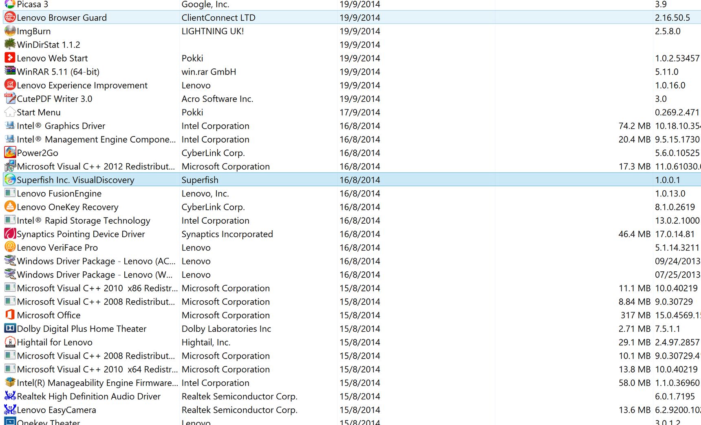This screenshot has height=425, width=701.
Task: Click the ImgBurn disc icon
Action: tap(10, 31)
